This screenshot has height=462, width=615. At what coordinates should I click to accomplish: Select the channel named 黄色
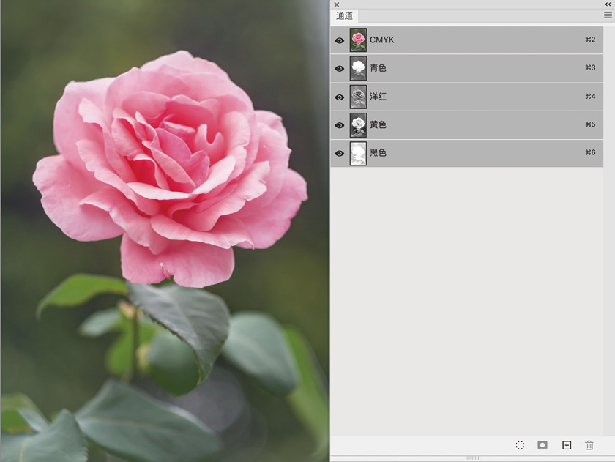click(x=467, y=124)
